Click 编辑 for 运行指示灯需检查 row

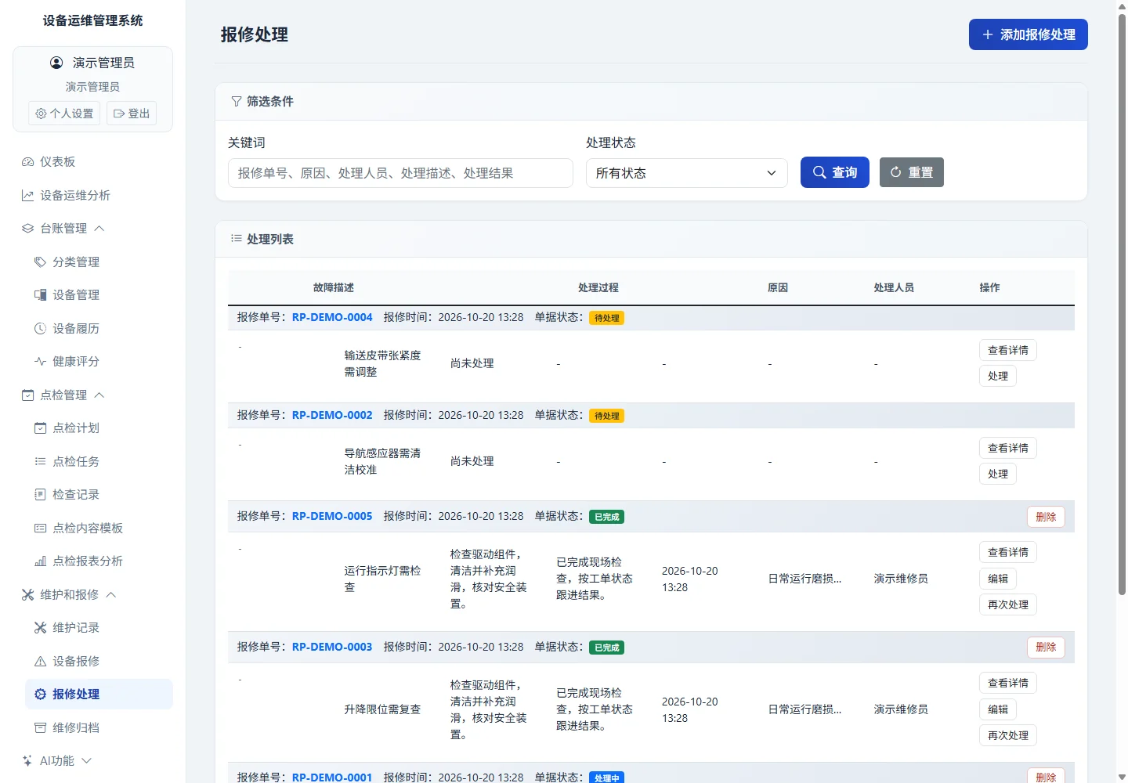(998, 579)
